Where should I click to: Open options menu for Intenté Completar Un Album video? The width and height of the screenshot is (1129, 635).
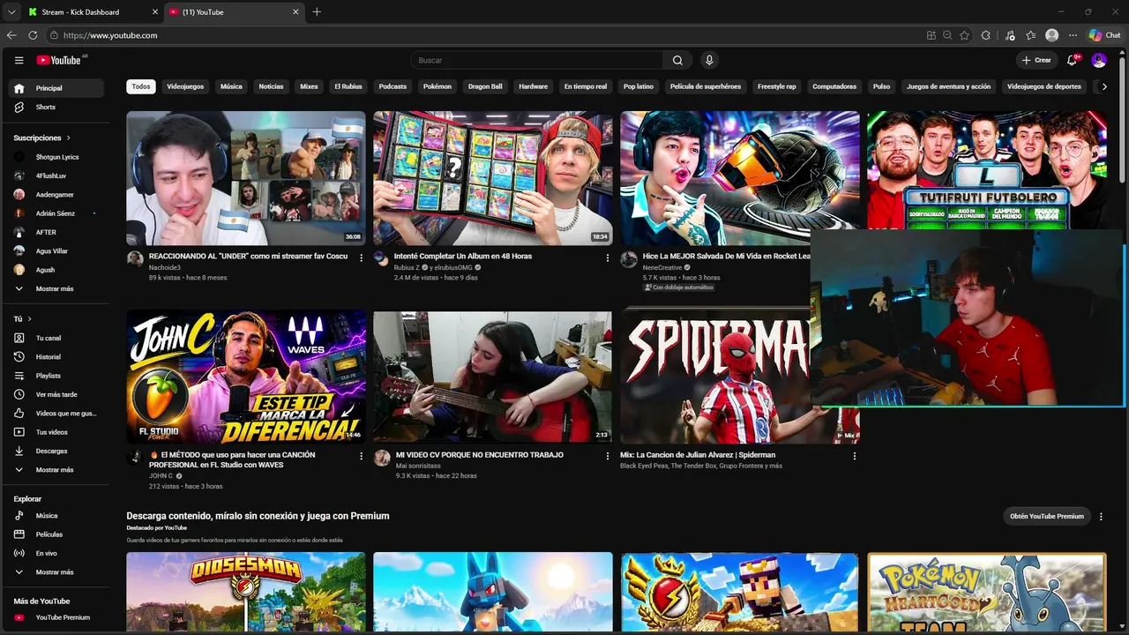tap(607, 258)
